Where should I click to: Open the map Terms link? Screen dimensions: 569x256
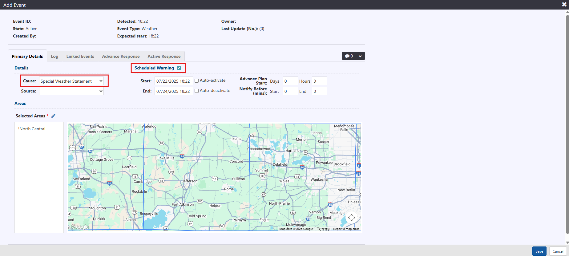click(x=323, y=229)
